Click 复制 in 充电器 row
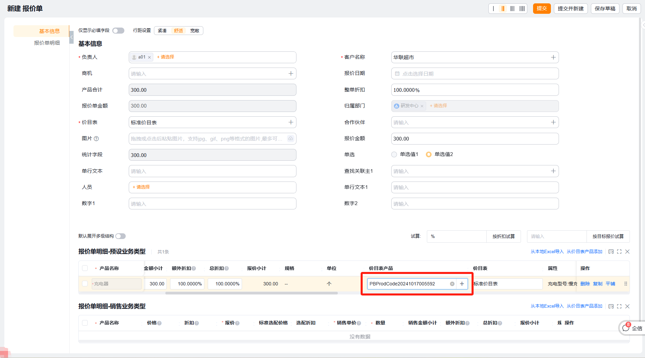 click(598, 284)
